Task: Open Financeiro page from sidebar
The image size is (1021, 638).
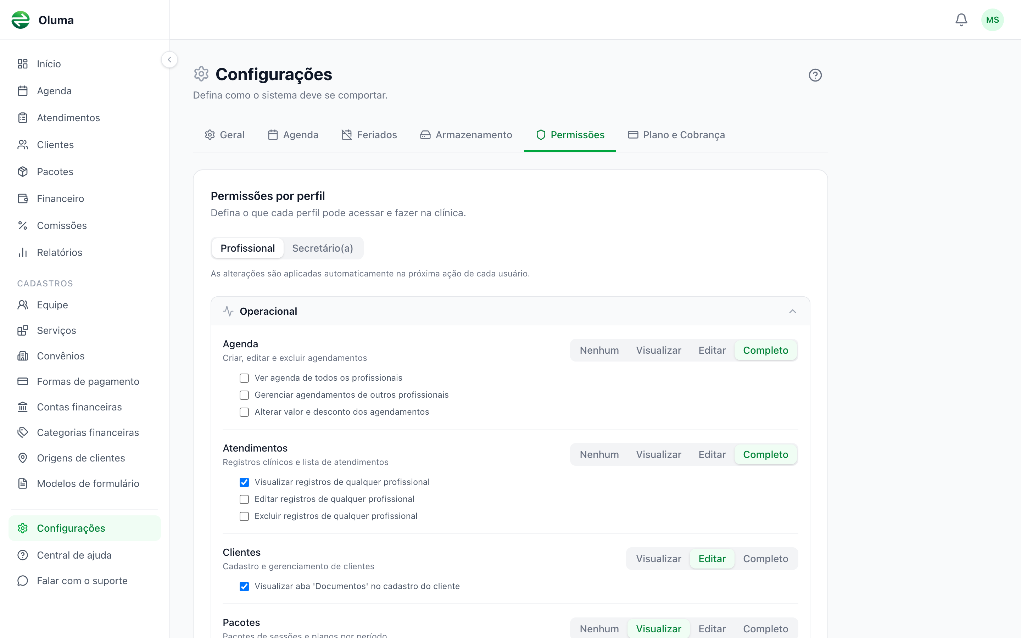Action: (x=84, y=199)
